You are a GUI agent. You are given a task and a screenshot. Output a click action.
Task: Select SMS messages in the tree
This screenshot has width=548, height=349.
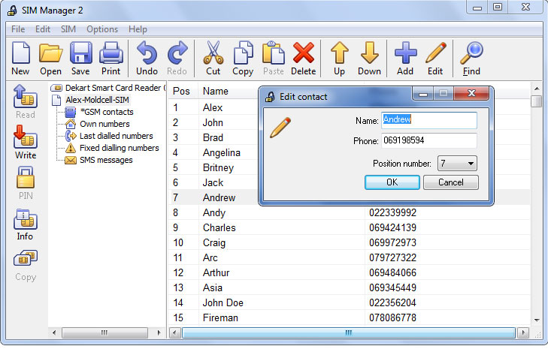(x=105, y=160)
